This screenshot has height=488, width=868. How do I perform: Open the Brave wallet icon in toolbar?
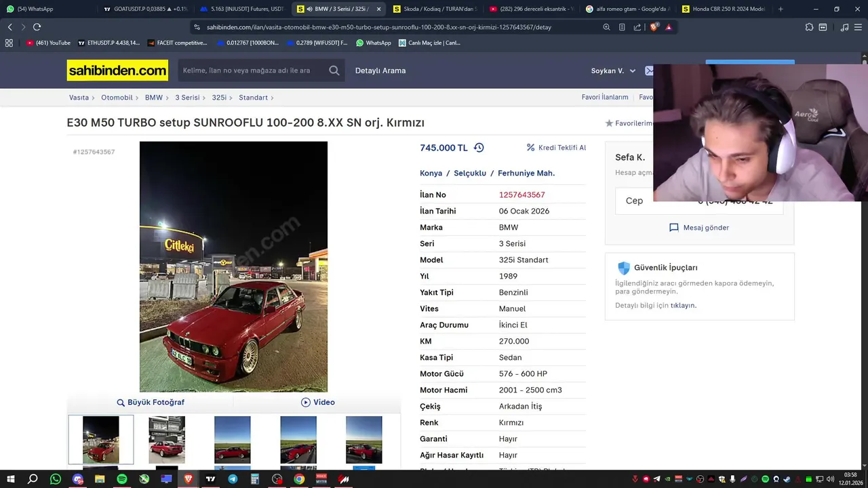pos(823,27)
